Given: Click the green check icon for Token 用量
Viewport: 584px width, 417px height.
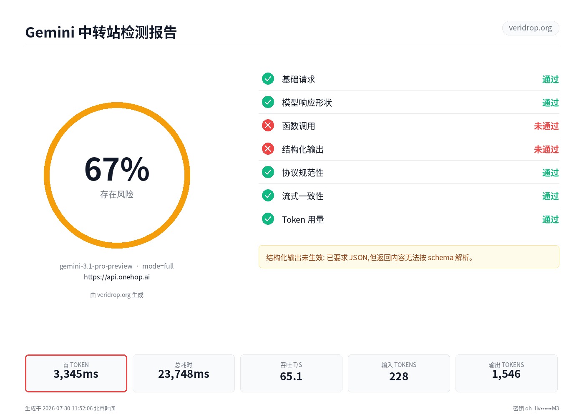Looking at the screenshot, I should (268, 219).
